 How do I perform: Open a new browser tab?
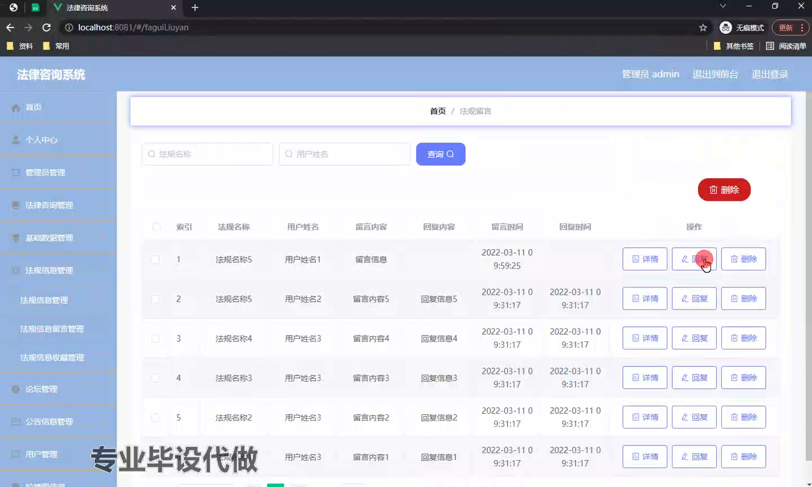click(195, 7)
